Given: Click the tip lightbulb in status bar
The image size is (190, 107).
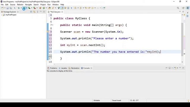Looking at the screenshot, I should tap(188, 101).
